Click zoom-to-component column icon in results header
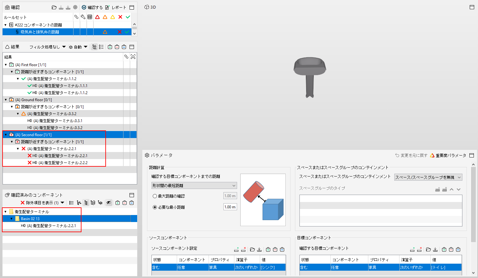The width and height of the screenshot is (478, 278). [133, 57]
